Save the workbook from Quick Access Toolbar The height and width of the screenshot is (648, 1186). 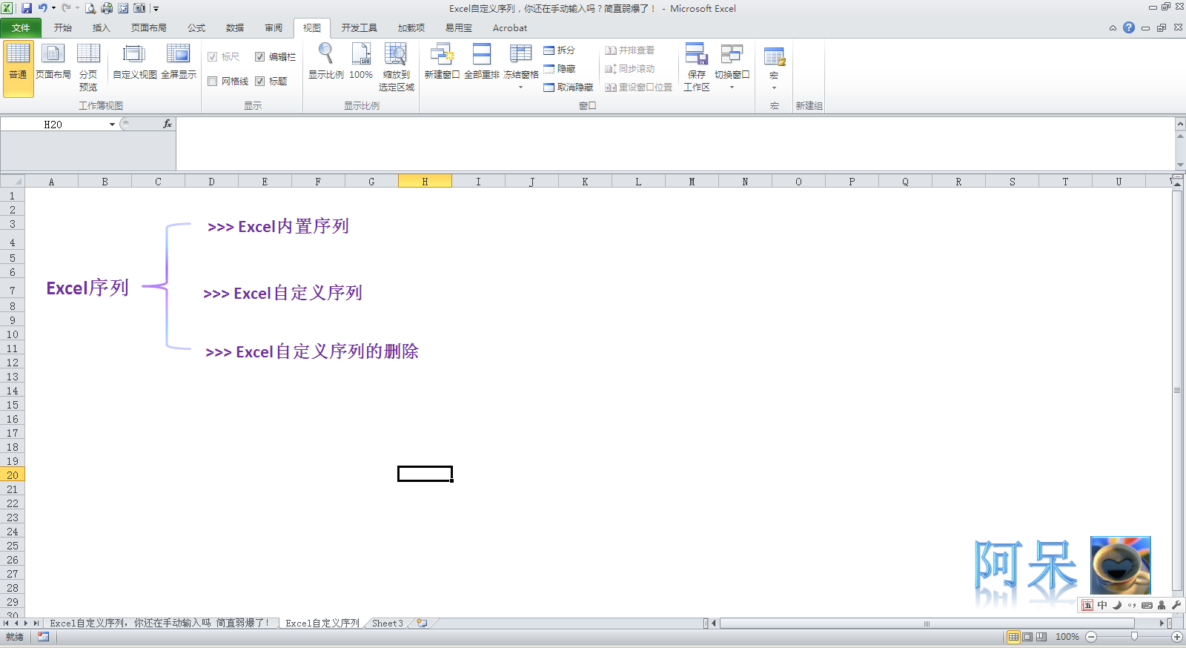click(27, 8)
